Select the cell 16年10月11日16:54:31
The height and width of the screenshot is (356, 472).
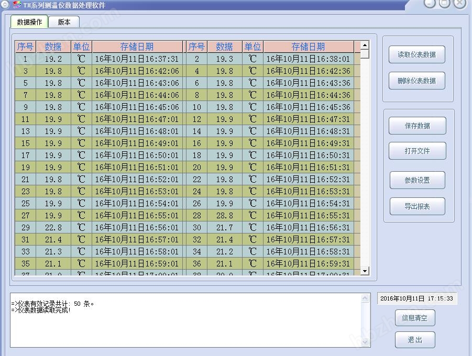308,204
